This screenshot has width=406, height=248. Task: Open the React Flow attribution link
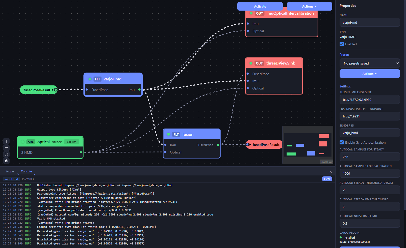pyautogui.click(x=326, y=162)
